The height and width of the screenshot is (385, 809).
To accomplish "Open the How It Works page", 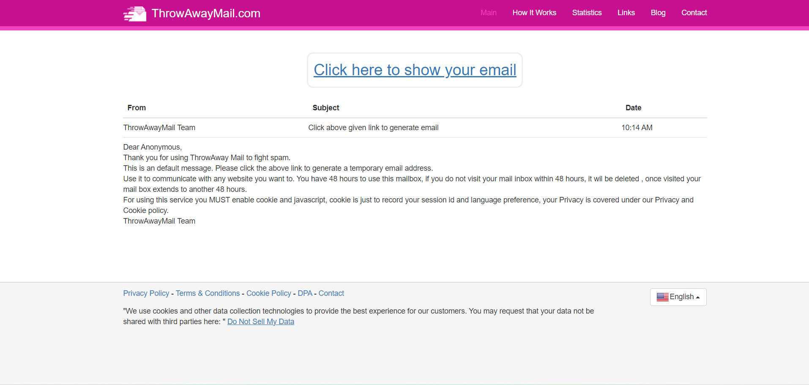I will (534, 13).
